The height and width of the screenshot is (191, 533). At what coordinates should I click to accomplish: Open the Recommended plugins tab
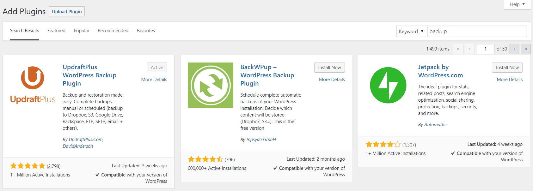coord(113,31)
